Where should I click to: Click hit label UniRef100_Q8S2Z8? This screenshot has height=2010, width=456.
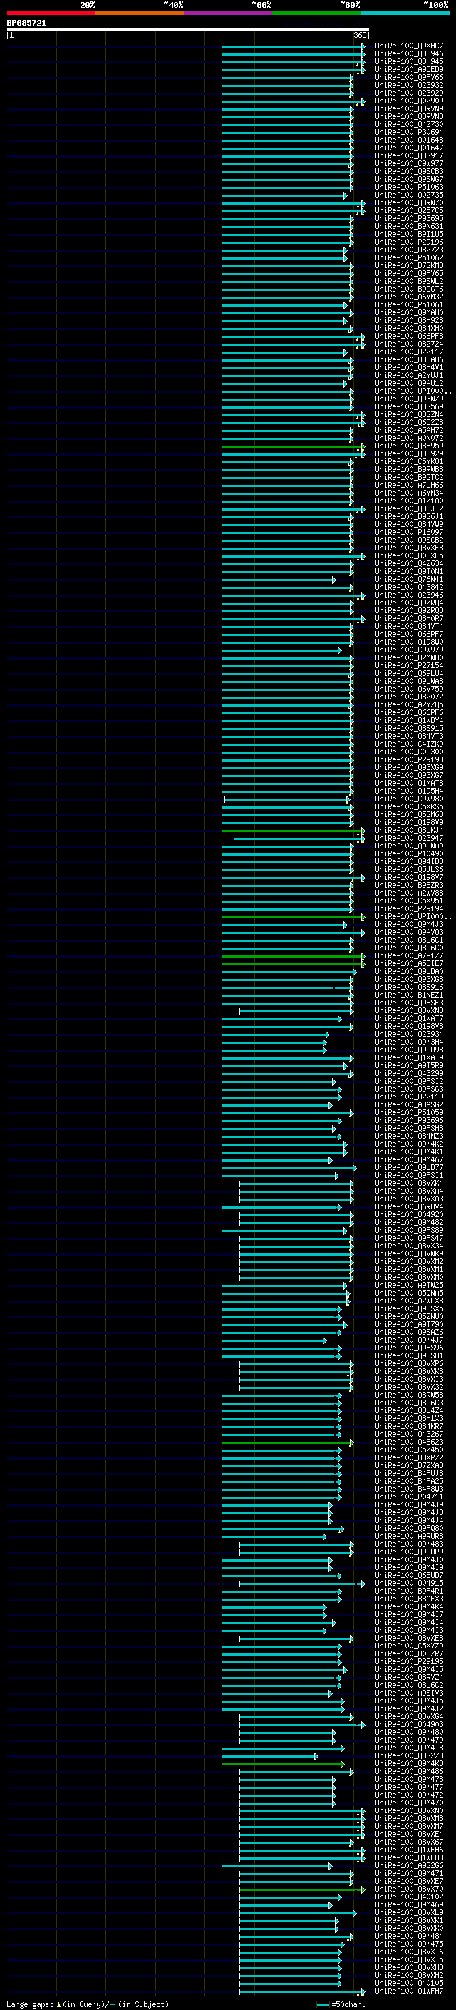coord(409,1756)
